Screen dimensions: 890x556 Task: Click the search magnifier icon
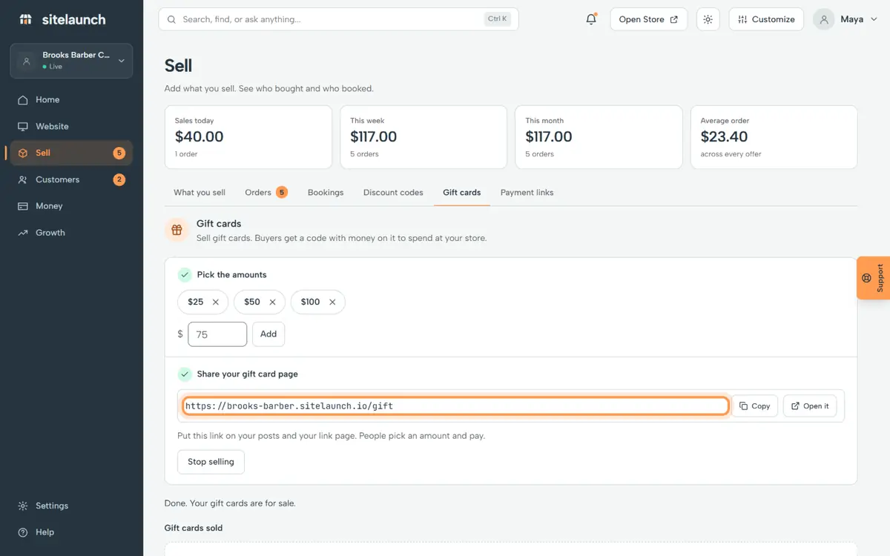[x=172, y=19]
